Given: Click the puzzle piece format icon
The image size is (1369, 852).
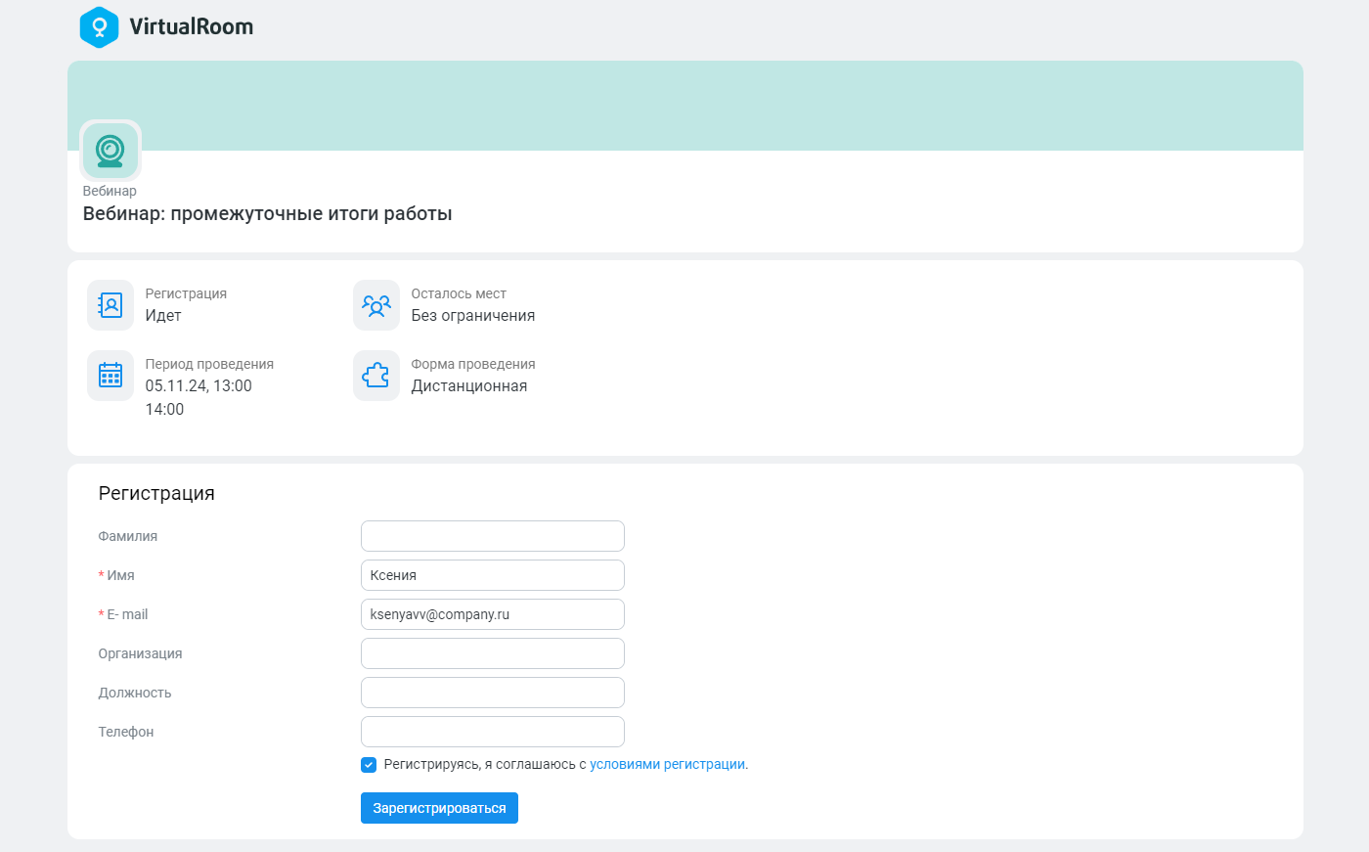Looking at the screenshot, I should click(376, 376).
